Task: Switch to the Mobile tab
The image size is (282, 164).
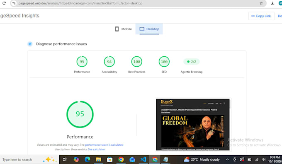Action: point(124,29)
